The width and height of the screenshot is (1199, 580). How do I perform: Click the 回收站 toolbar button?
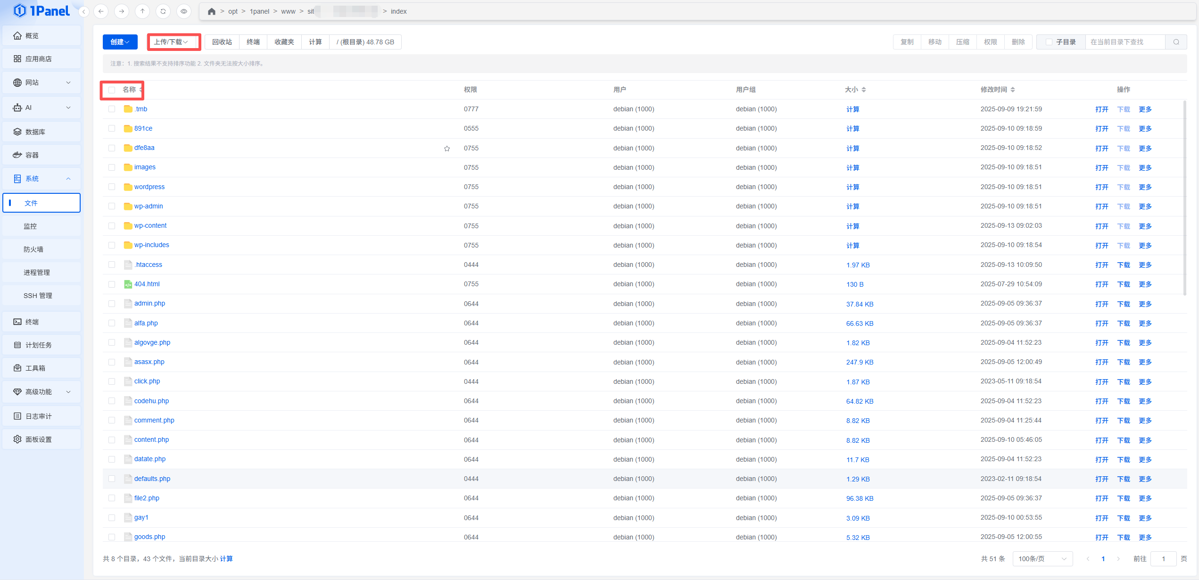click(x=222, y=42)
